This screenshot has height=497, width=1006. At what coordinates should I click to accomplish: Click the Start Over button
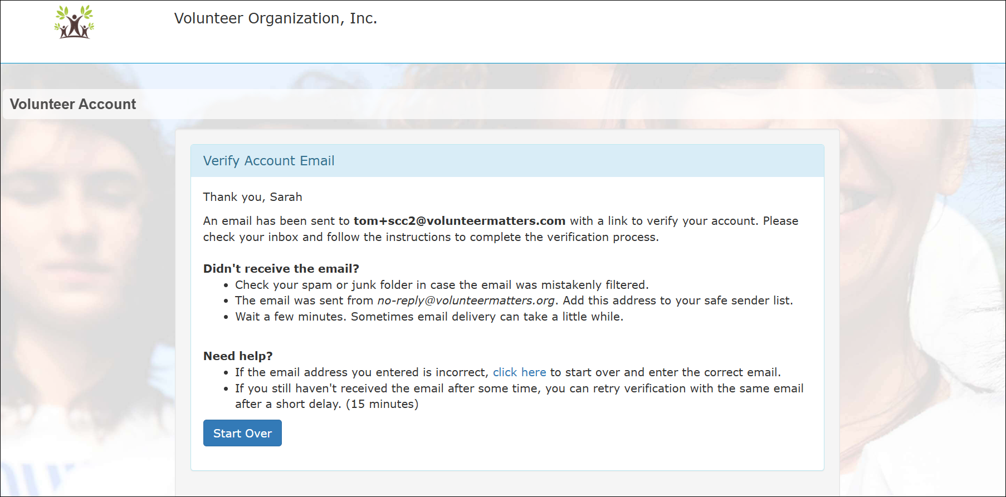pyautogui.click(x=242, y=433)
